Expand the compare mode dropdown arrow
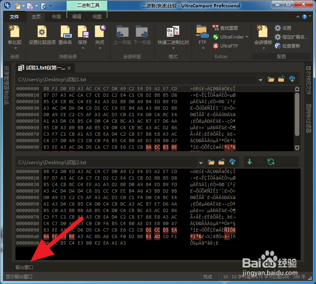 (173, 48)
